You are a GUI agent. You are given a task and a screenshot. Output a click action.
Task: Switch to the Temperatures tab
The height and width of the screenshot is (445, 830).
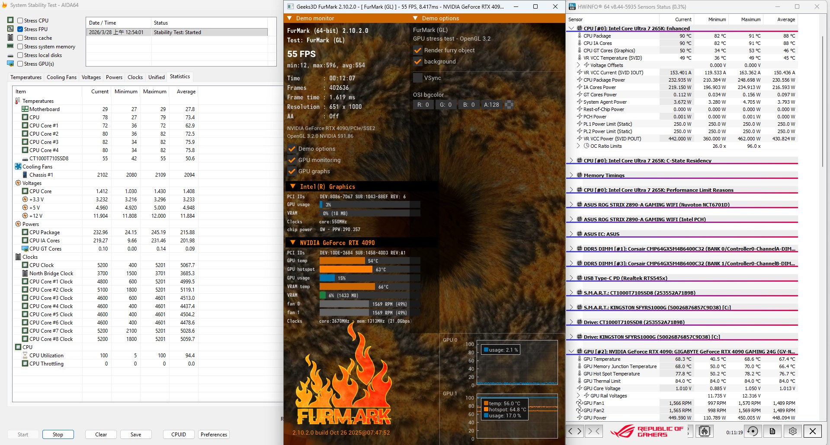point(26,77)
